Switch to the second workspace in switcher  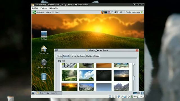point(139,93)
